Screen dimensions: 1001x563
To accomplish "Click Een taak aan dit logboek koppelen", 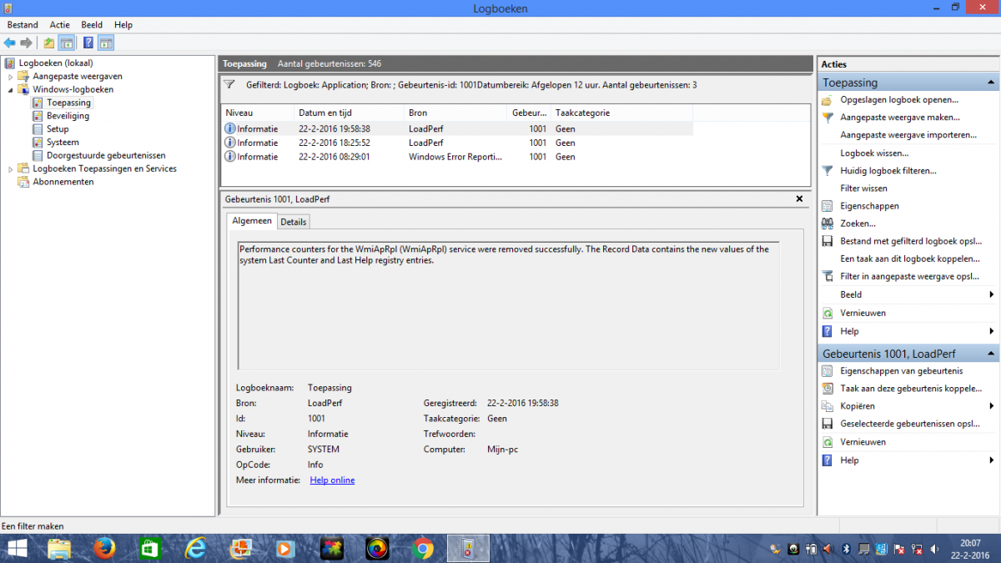I will (910, 259).
